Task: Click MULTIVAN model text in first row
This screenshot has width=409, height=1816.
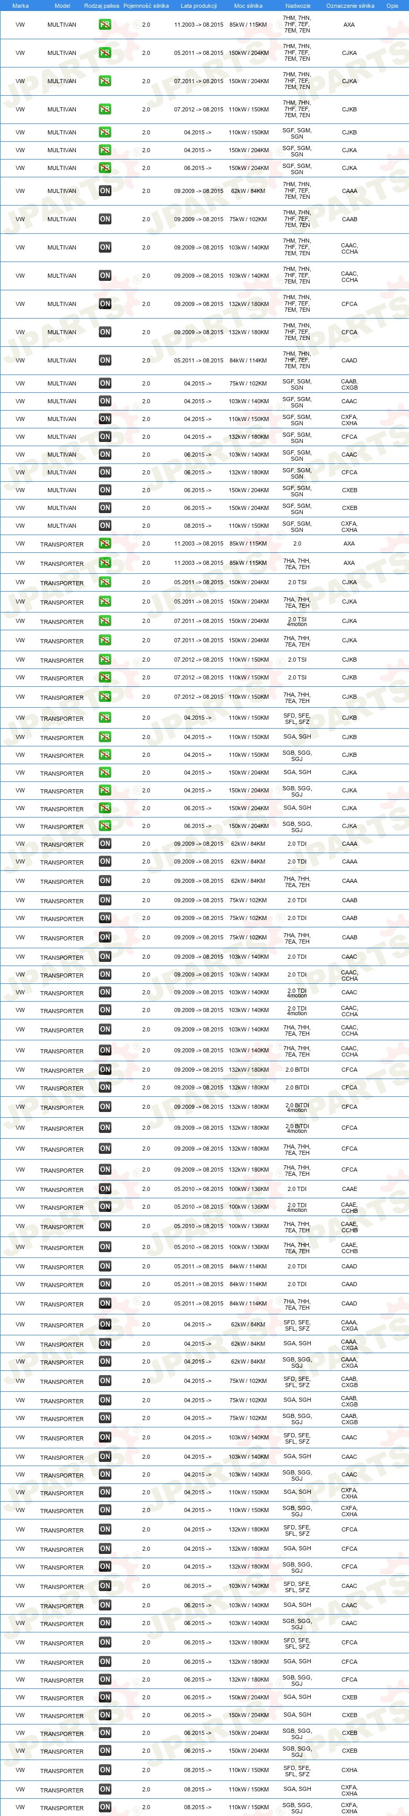Action: (62, 25)
